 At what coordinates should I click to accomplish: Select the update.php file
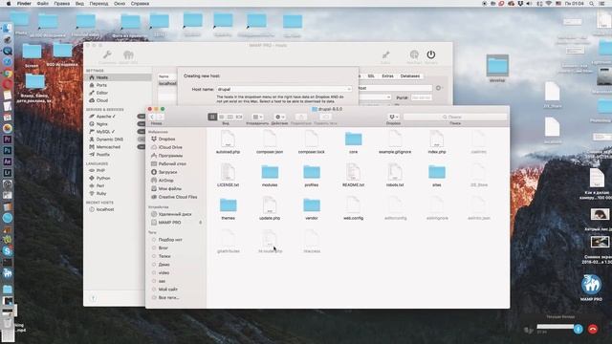coord(270,205)
